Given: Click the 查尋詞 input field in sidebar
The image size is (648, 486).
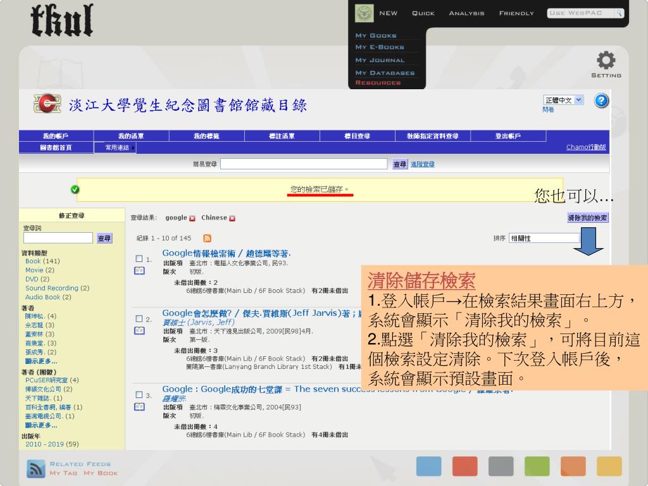Looking at the screenshot, I should click(58, 238).
